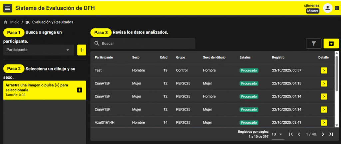
Task: Click plus icon to select drawing image
Action: point(79,90)
